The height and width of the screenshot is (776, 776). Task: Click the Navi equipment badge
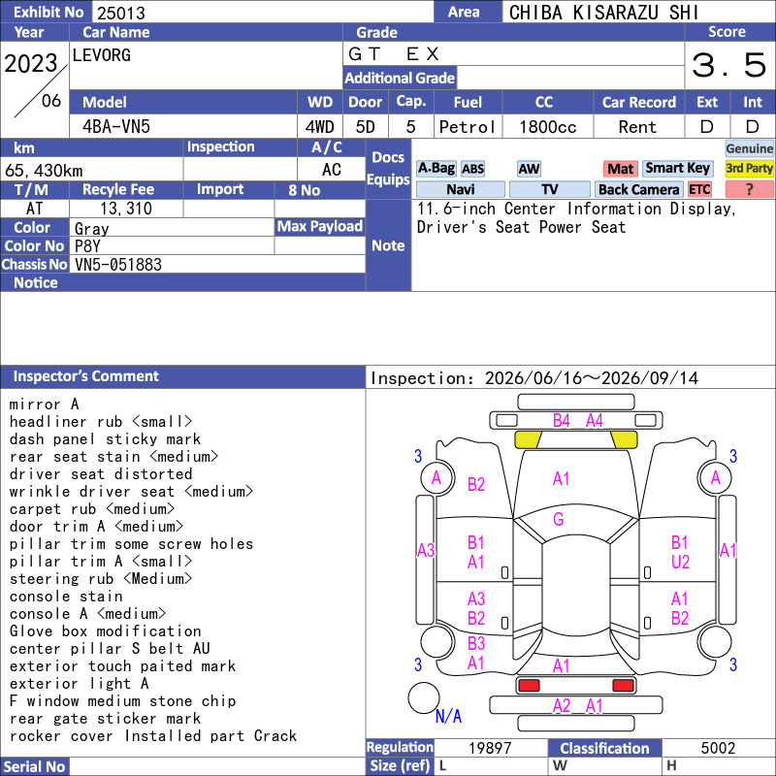click(460, 189)
